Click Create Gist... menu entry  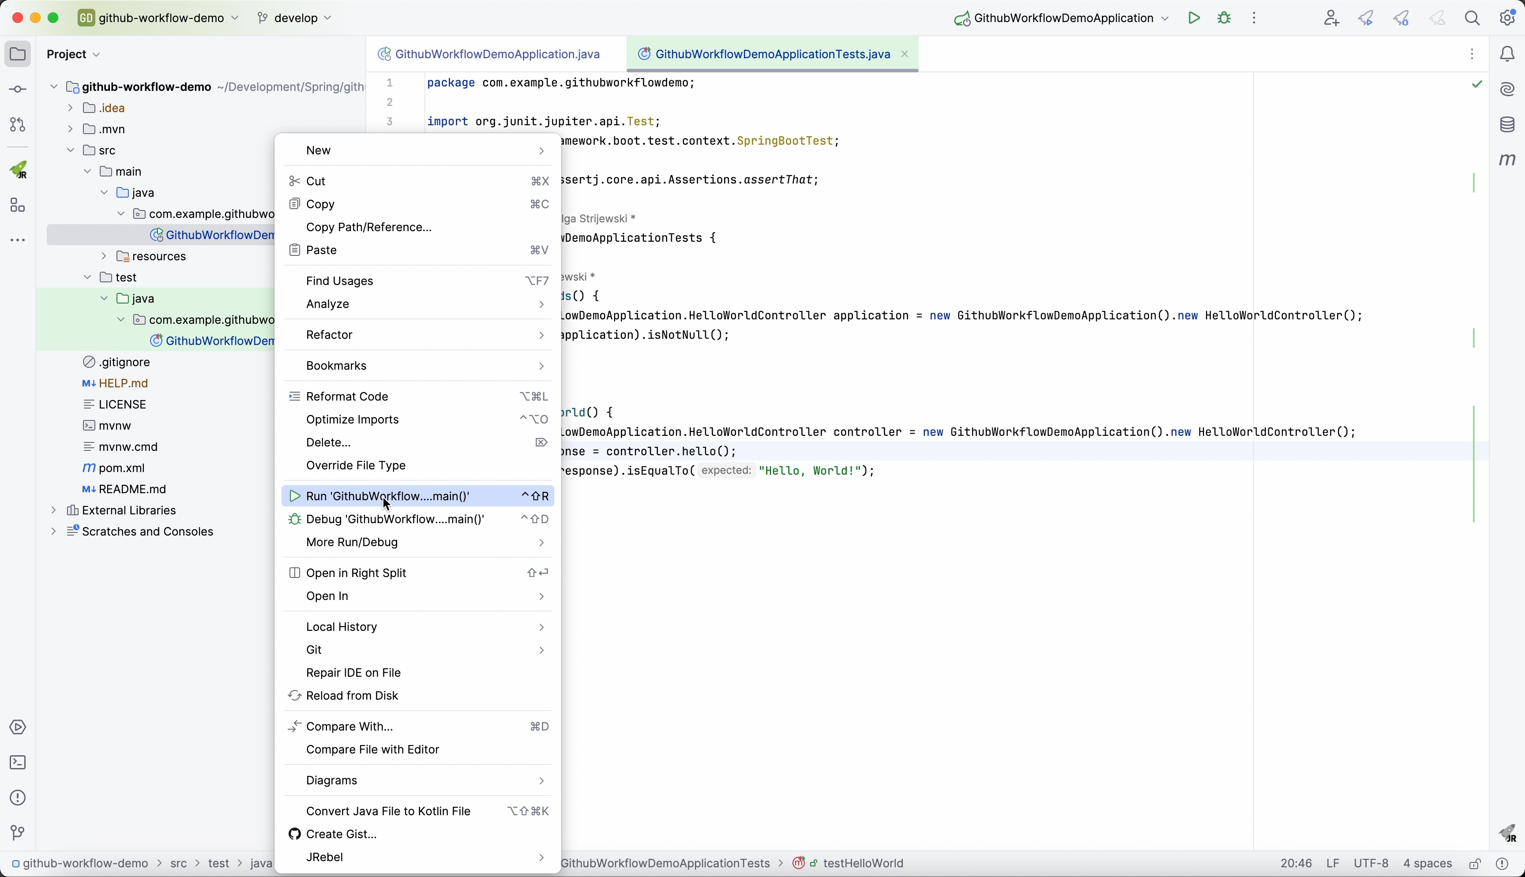(342, 835)
